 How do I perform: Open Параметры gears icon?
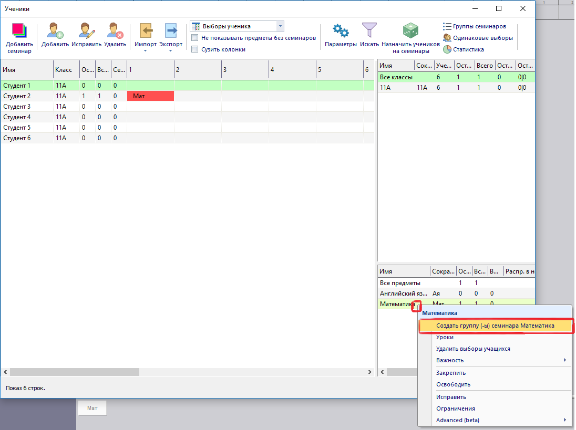click(x=341, y=32)
